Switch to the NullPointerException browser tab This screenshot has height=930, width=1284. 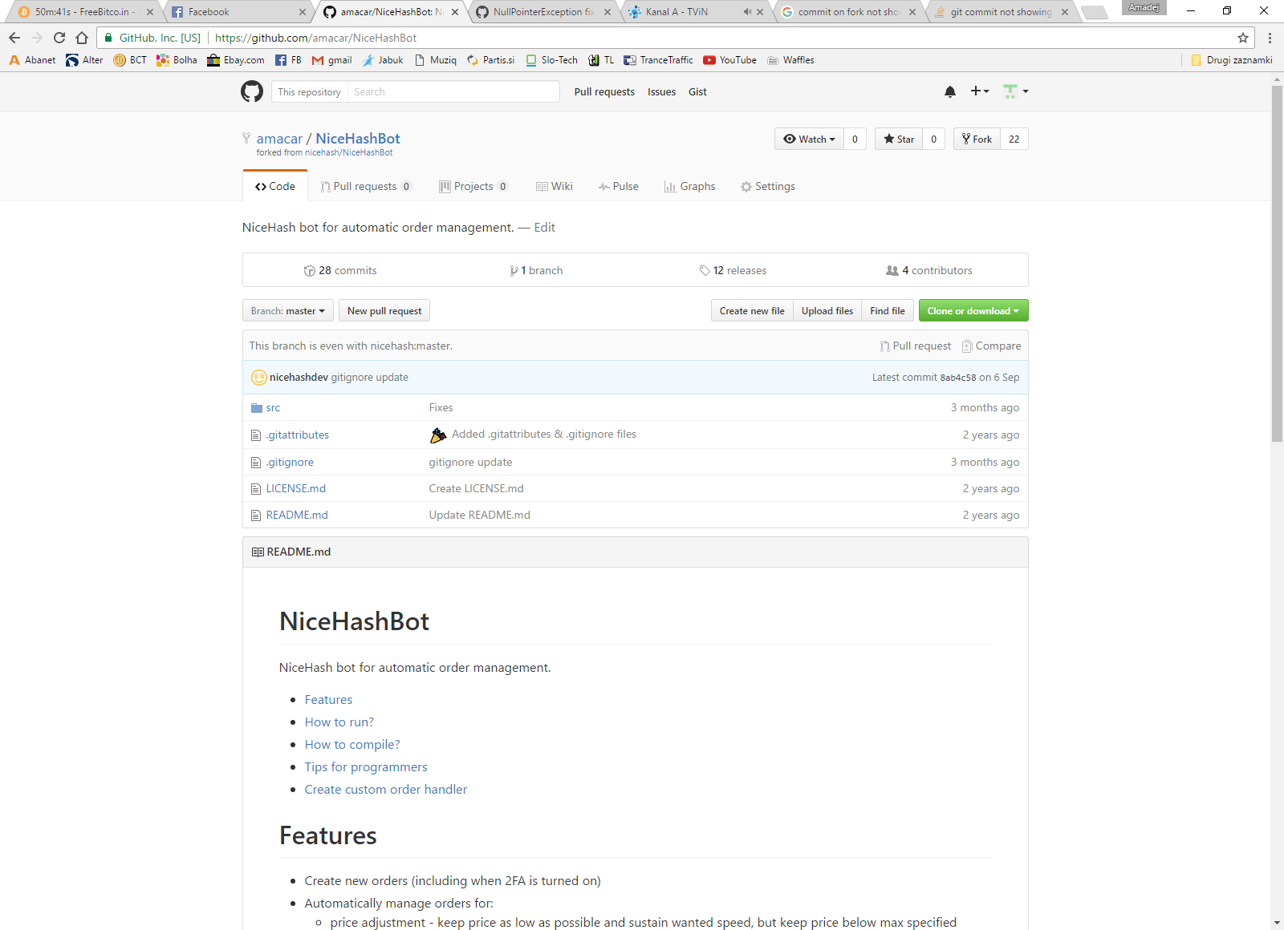tap(543, 12)
